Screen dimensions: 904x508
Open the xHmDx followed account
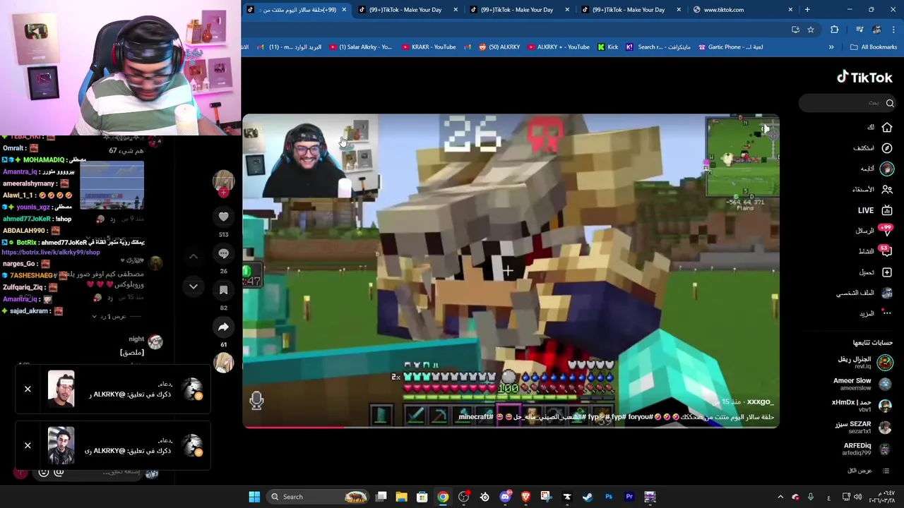click(862, 406)
